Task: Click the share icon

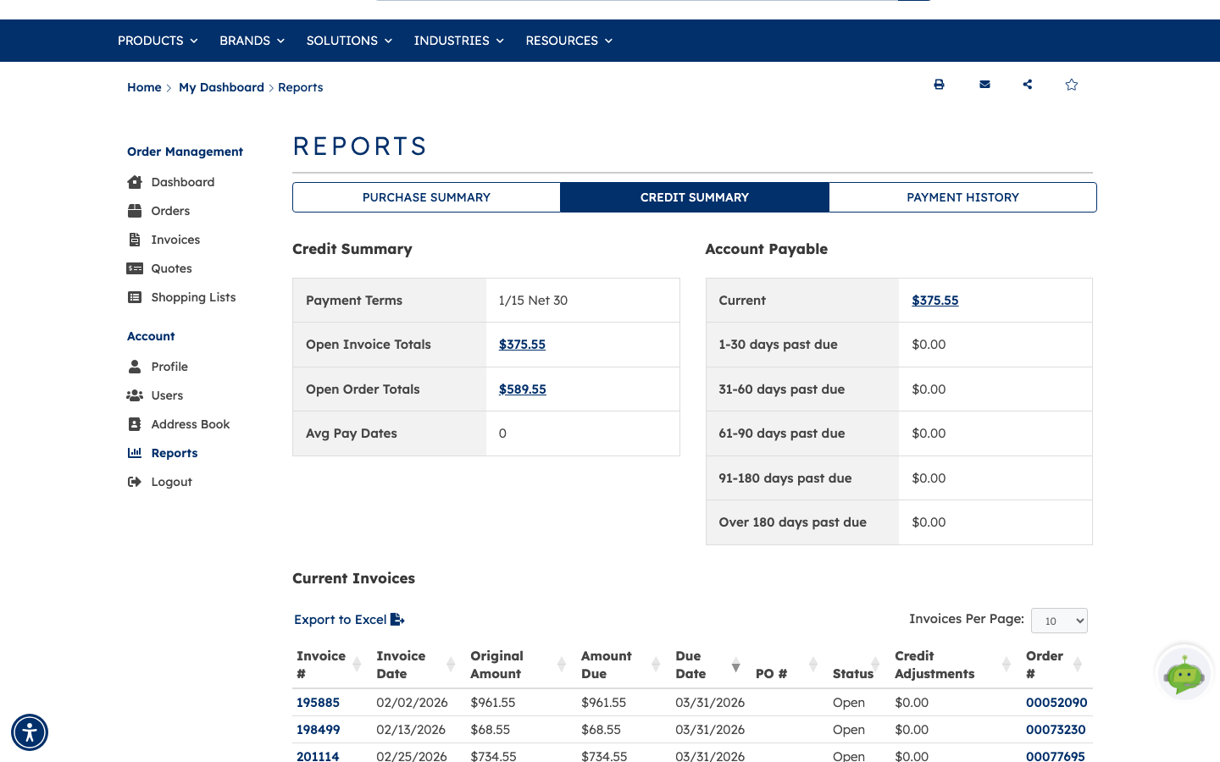Action: (1028, 85)
